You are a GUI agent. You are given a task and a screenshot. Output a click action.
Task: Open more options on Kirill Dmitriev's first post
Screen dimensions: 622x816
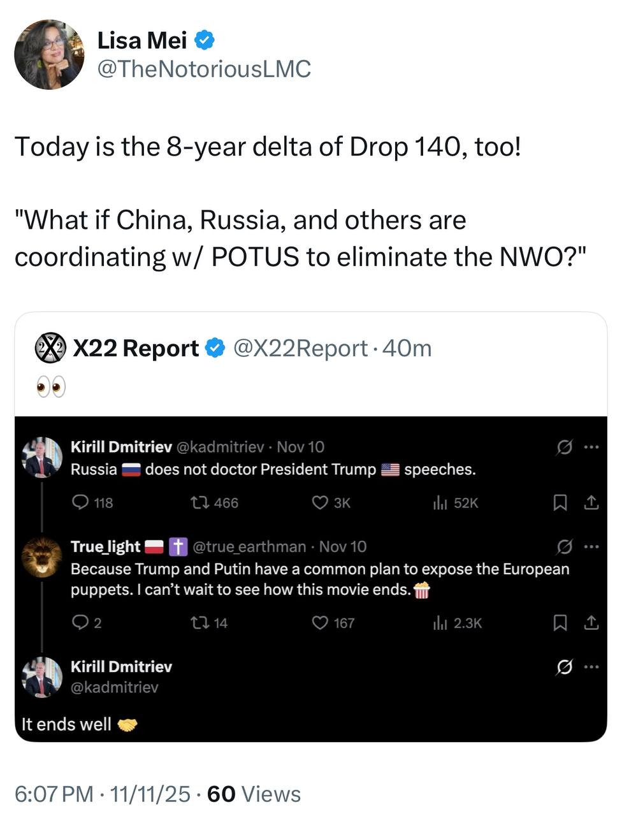(x=591, y=448)
